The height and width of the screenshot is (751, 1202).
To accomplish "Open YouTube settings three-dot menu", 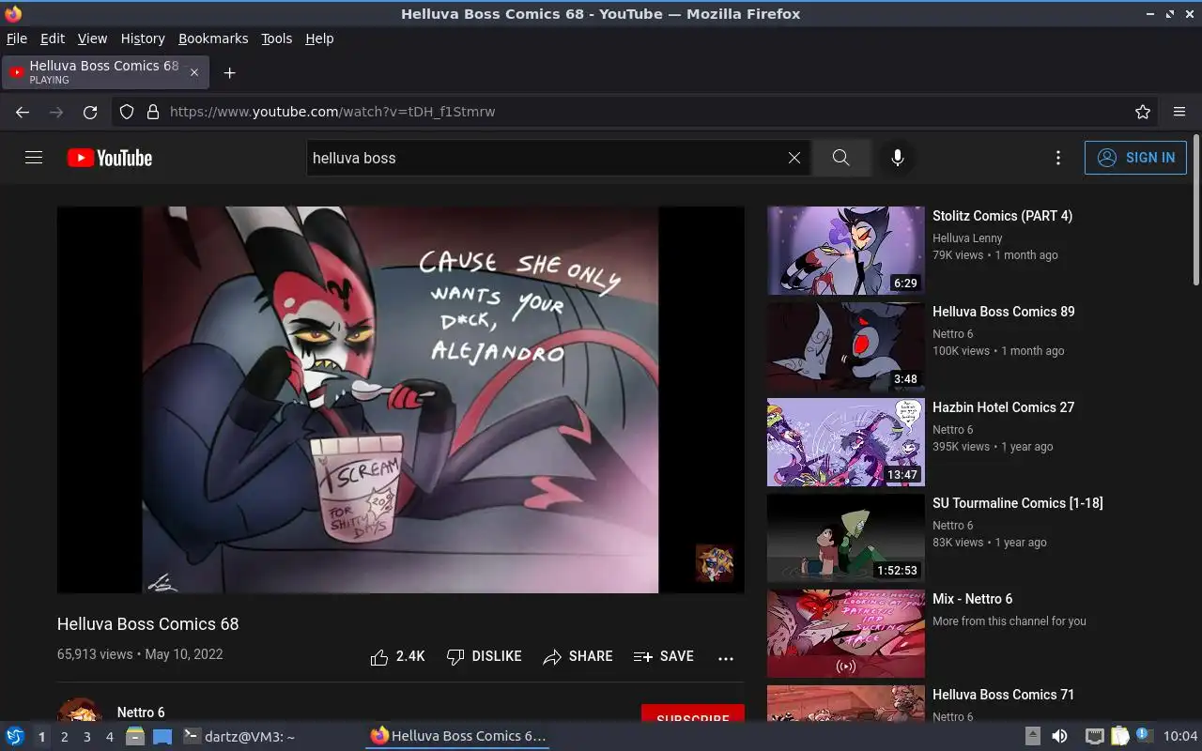I will coord(1058,158).
